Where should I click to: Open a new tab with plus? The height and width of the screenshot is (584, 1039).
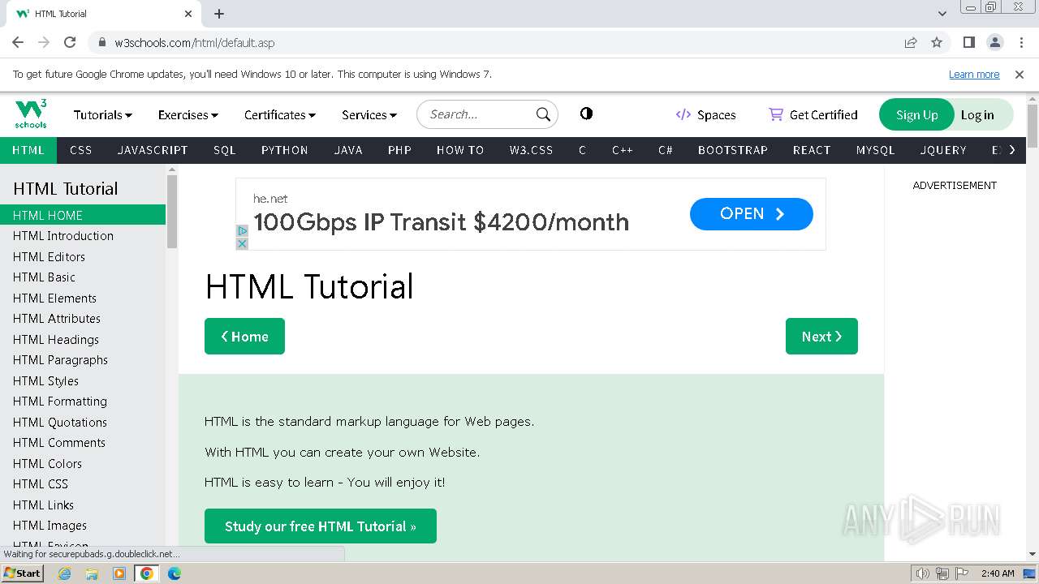(219, 14)
